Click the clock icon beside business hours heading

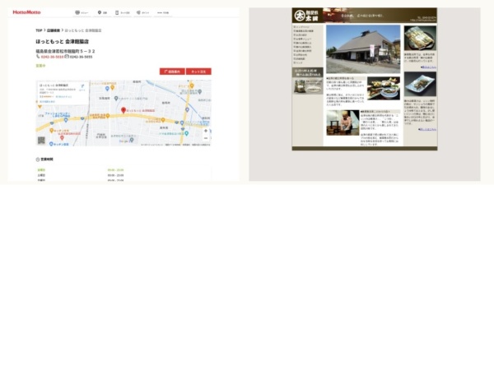pyautogui.click(x=38, y=160)
